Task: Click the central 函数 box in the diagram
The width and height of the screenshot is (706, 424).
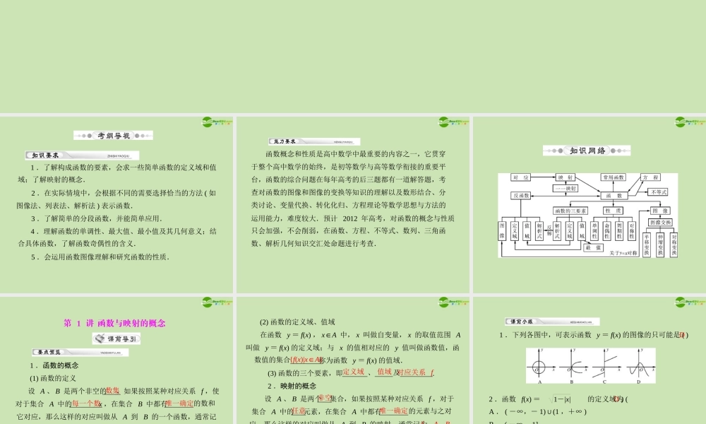Action: (614, 196)
